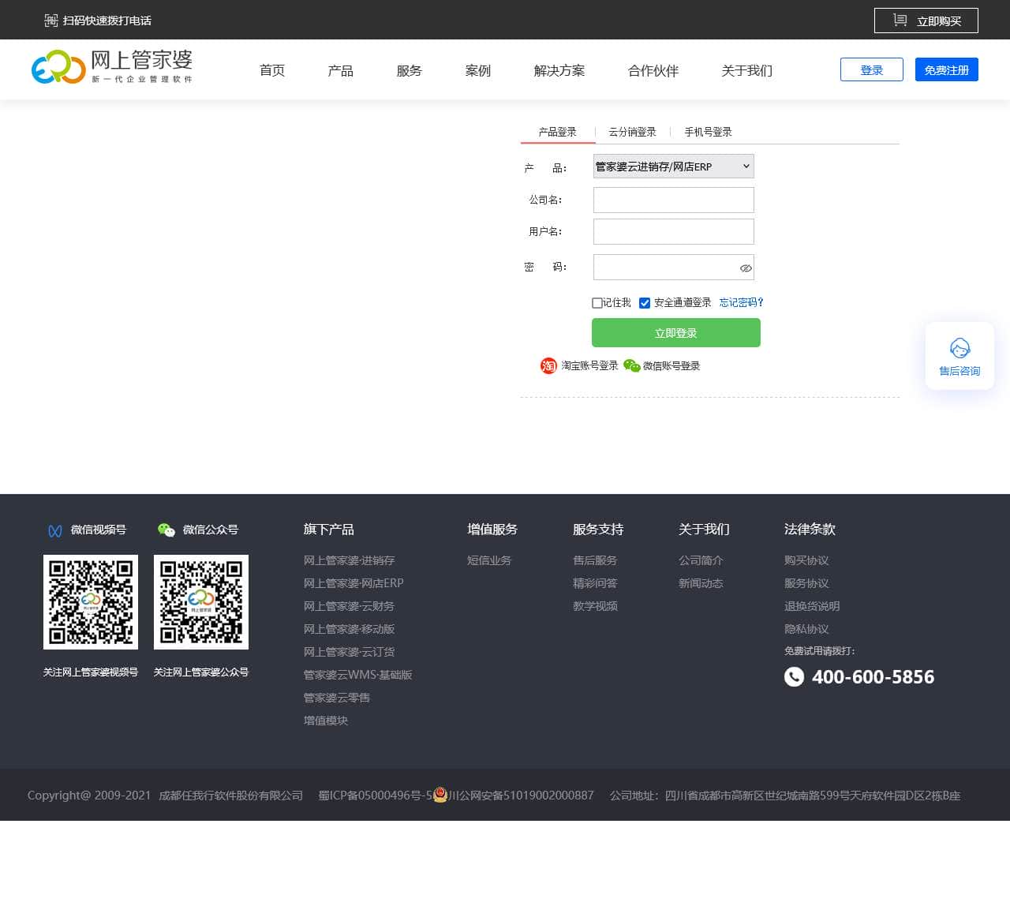Screen dimensions: 1010x921
Task: Focus the 用户名 input field
Action: [x=674, y=231]
